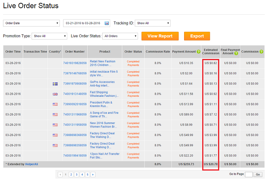Image resolution: width=269 pixels, height=180 pixels.
Task: Click US flag for order 73990092018059
Action: tap(55, 104)
